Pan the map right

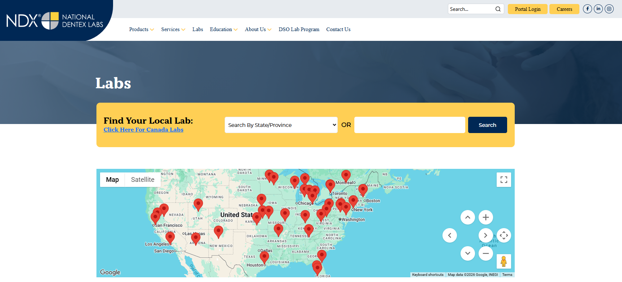486,235
